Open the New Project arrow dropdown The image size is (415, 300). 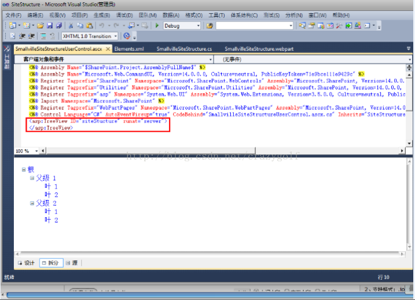(x=19, y=25)
